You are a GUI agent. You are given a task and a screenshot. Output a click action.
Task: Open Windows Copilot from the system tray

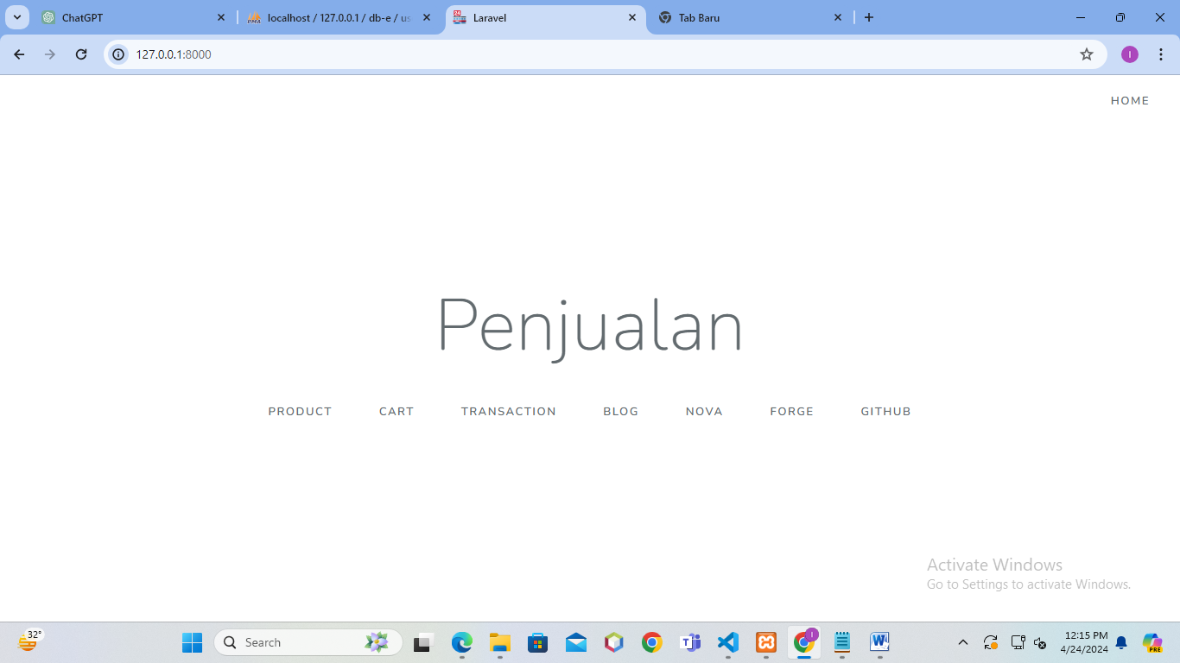point(1152,642)
